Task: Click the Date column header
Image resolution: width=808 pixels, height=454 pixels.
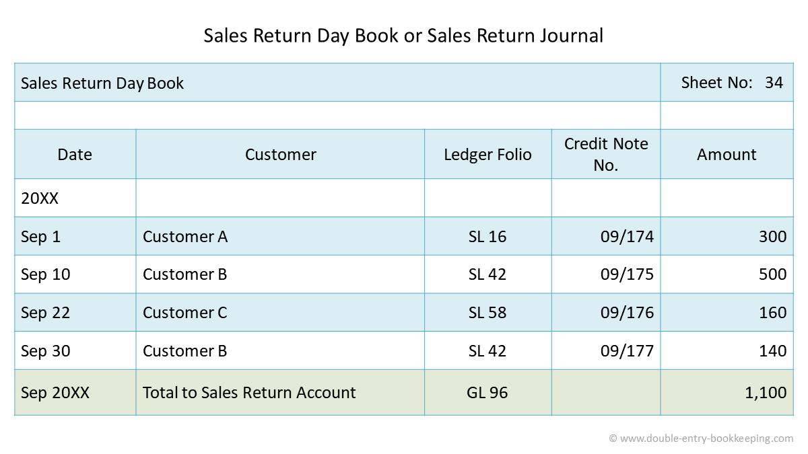Action: (x=75, y=154)
